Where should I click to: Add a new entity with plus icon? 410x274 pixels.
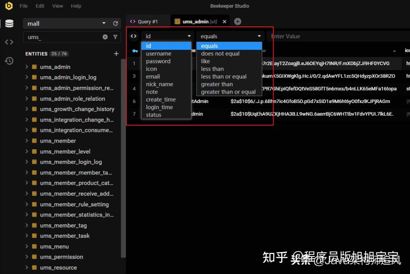[x=117, y=54]
